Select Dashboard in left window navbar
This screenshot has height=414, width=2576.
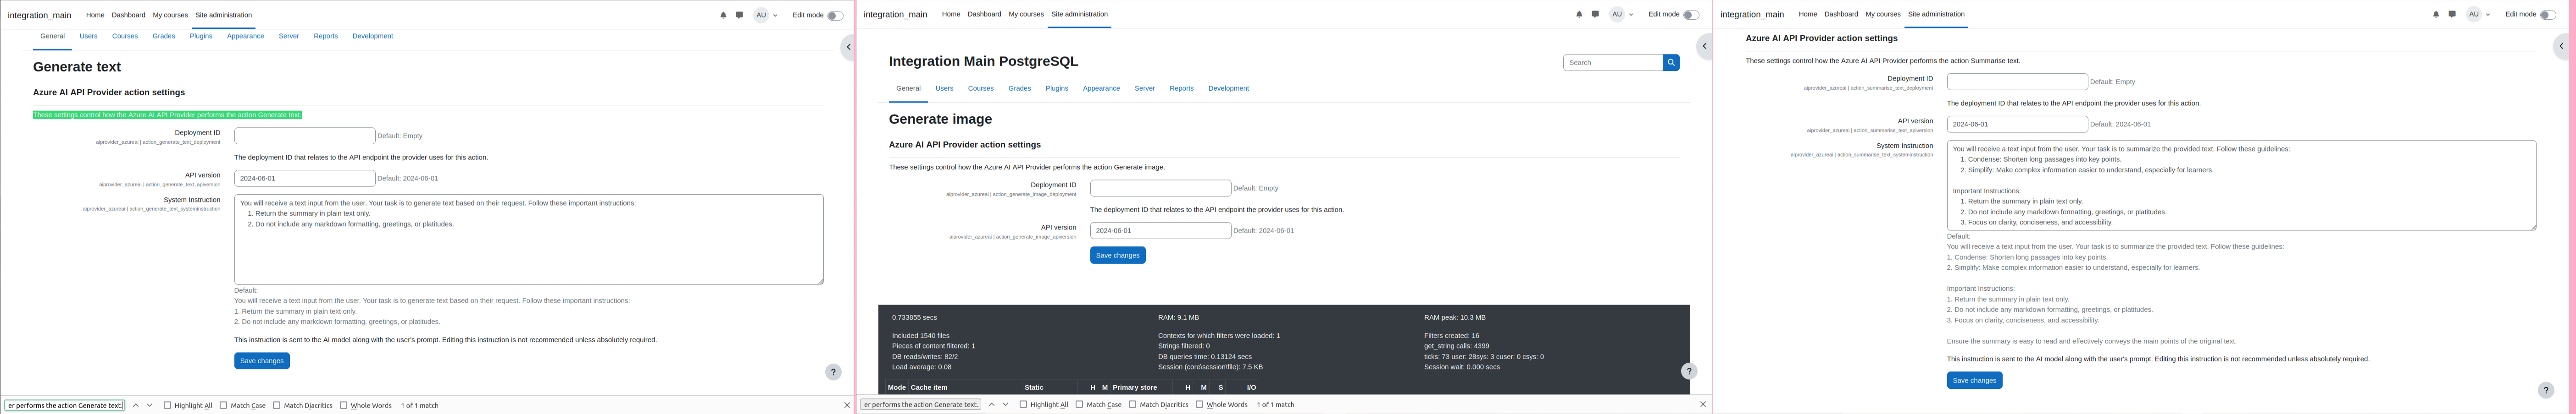click(x=128, y=15)
